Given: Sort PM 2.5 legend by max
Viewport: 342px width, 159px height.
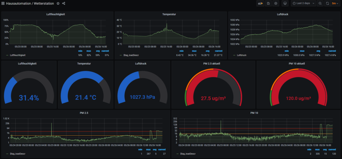Looking at the screenshot, I should [x=148, y=150].
